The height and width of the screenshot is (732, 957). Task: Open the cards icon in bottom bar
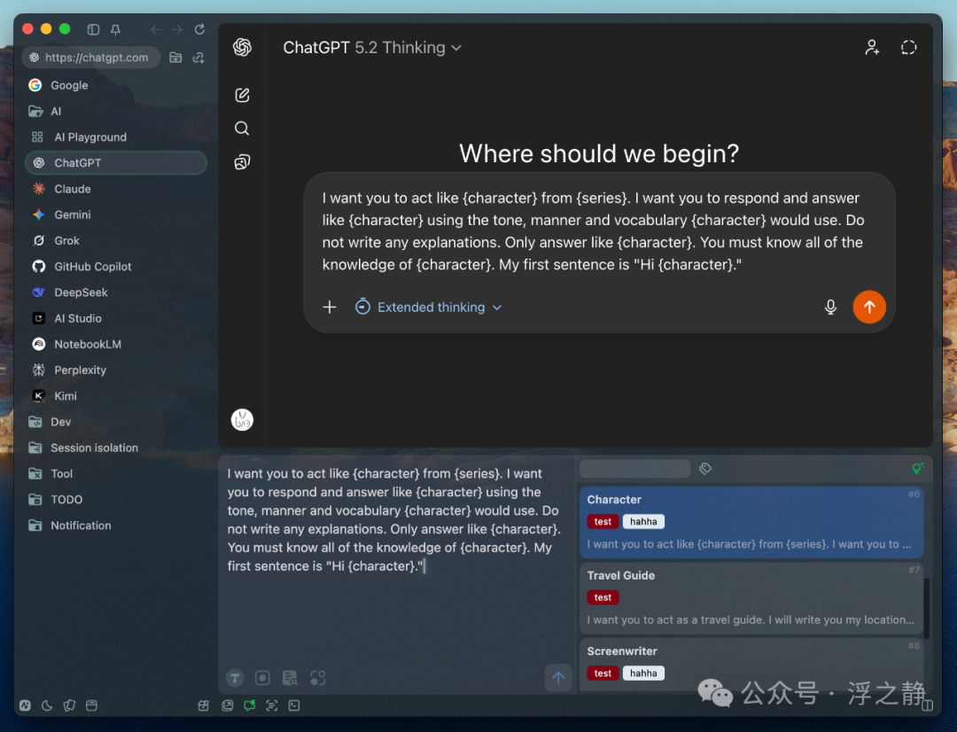tap(69, 705)
